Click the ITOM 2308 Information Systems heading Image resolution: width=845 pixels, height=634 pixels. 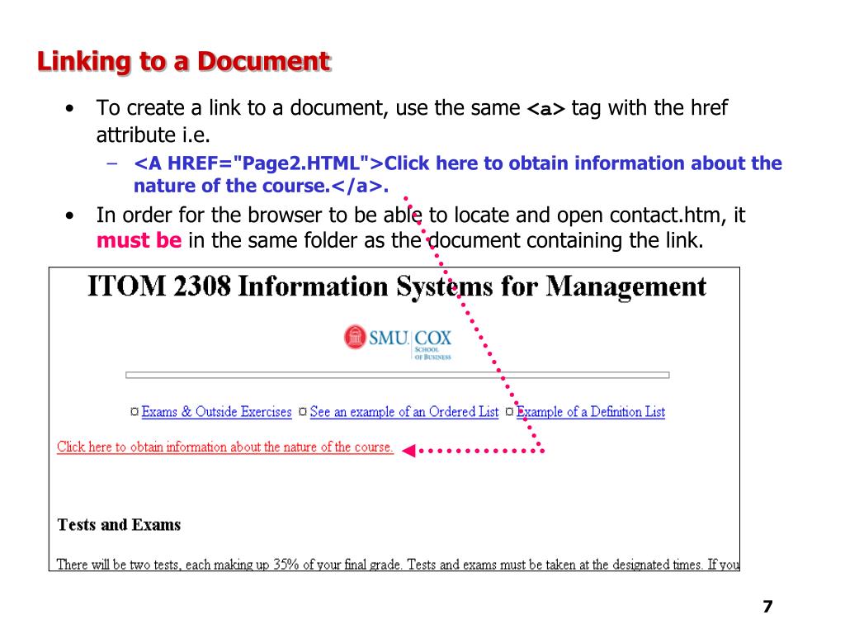[x=397, y=286]
